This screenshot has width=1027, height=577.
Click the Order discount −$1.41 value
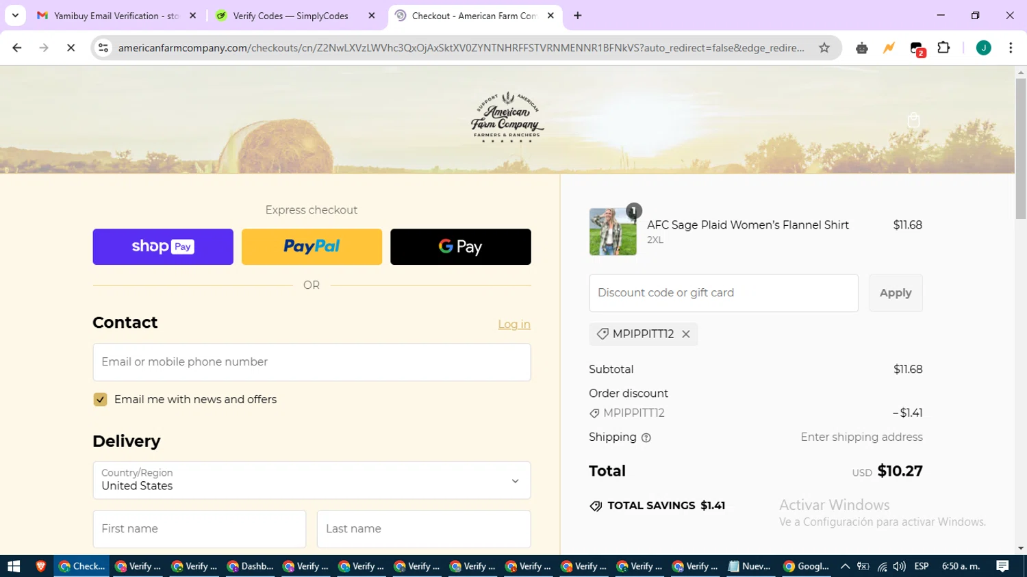coord(908,413)
